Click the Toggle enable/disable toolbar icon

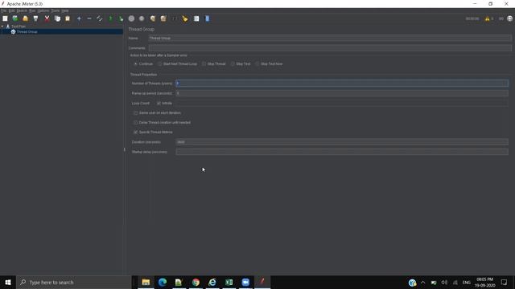tap(100, 18)
